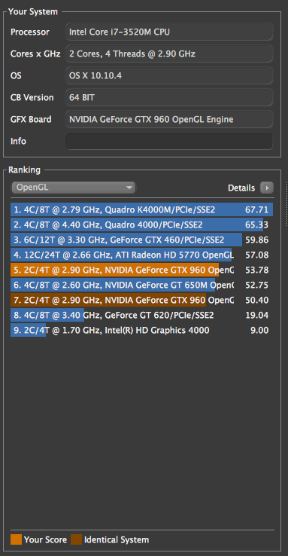The width and height of the screenshot is (288, 556).
Task: Select the CB Version 64 BIT field
Action: (169, 97)
